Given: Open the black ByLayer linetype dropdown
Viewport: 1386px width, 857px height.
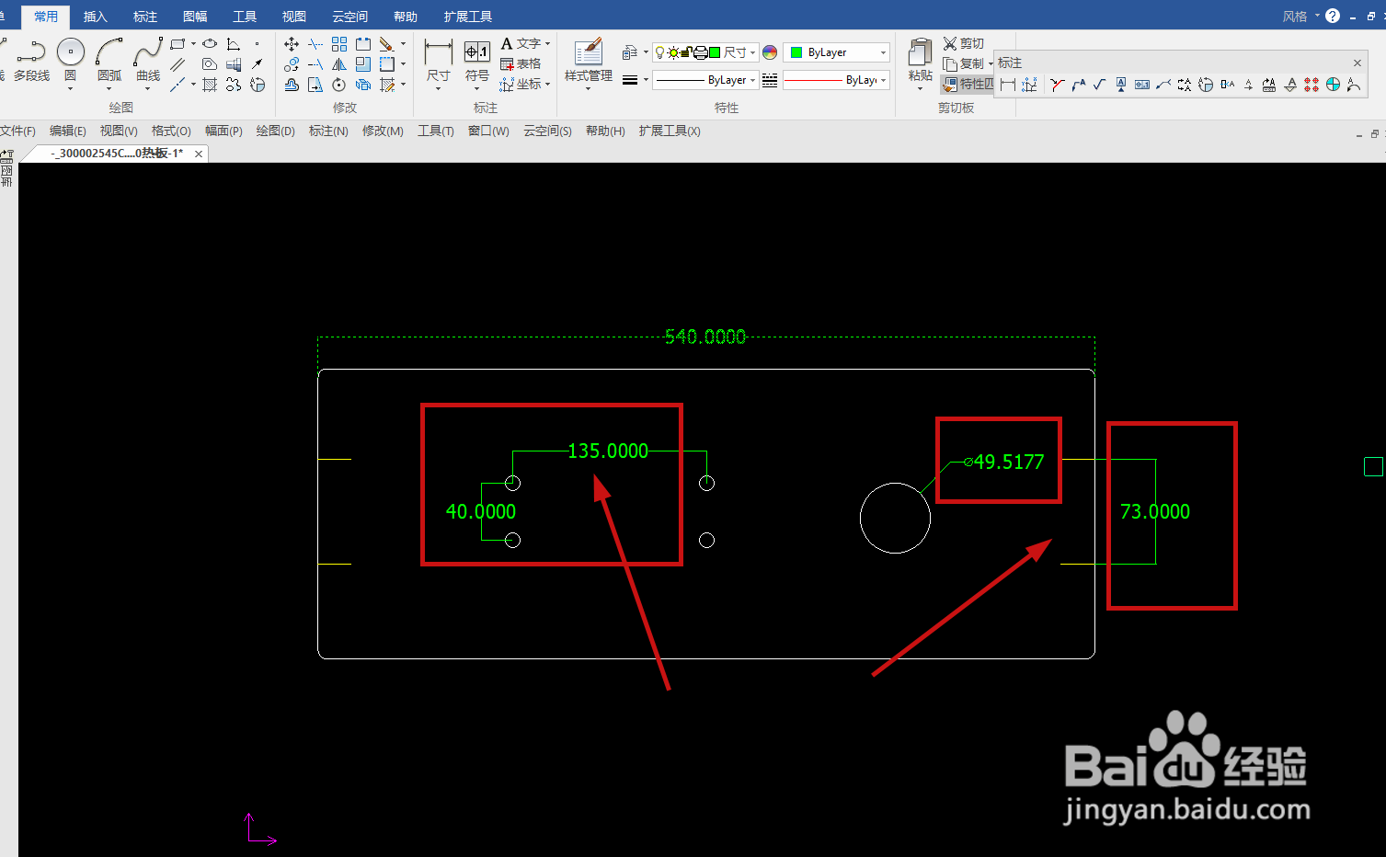Looking at the screenshot, I should click(x=705, y=80).
